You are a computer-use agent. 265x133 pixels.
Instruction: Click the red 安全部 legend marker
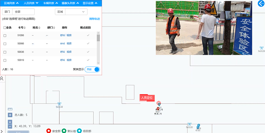(49, 131)
